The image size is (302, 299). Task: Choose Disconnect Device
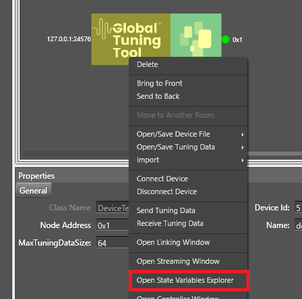coord(188,191)
